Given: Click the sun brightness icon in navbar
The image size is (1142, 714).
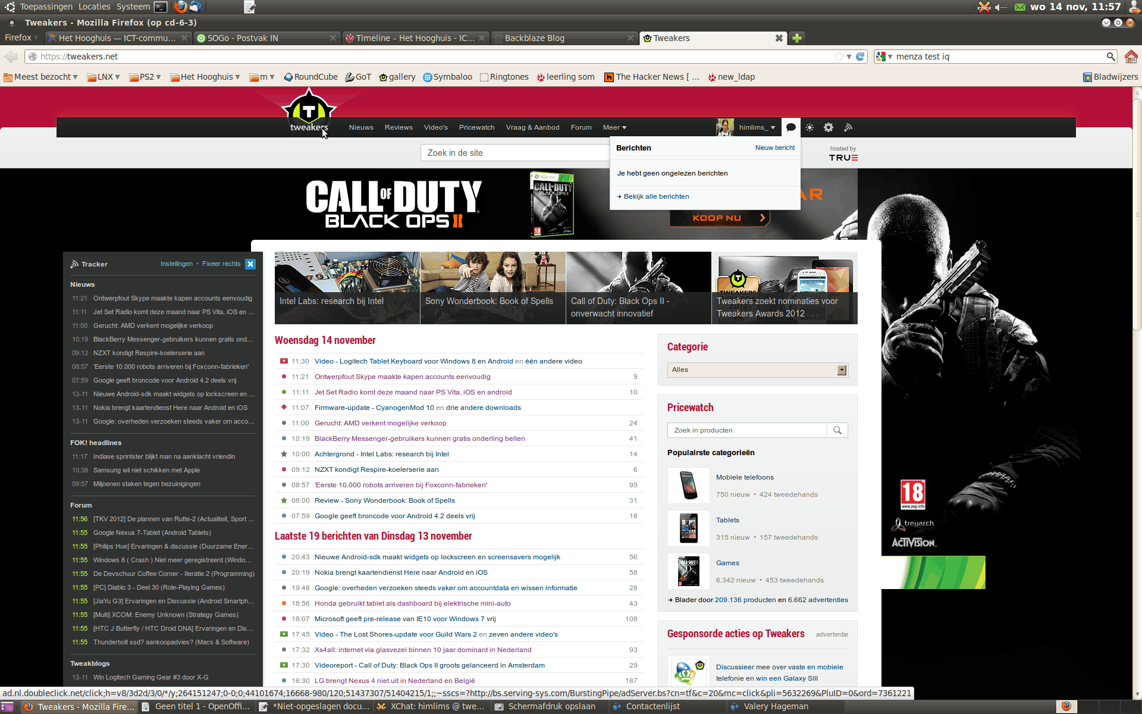Looking at the screenshot, I should tap(810, 127).
